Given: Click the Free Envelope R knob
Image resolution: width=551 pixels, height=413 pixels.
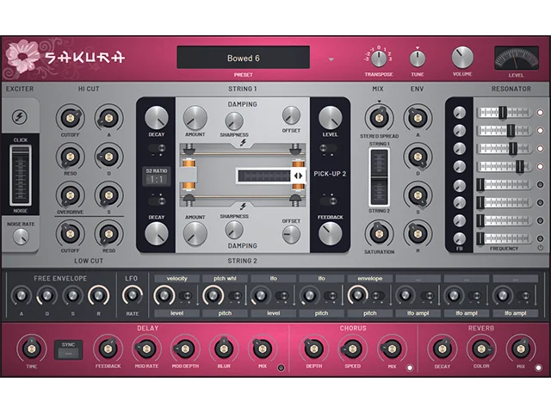Looking at the screenshot, I should (98, 295).
